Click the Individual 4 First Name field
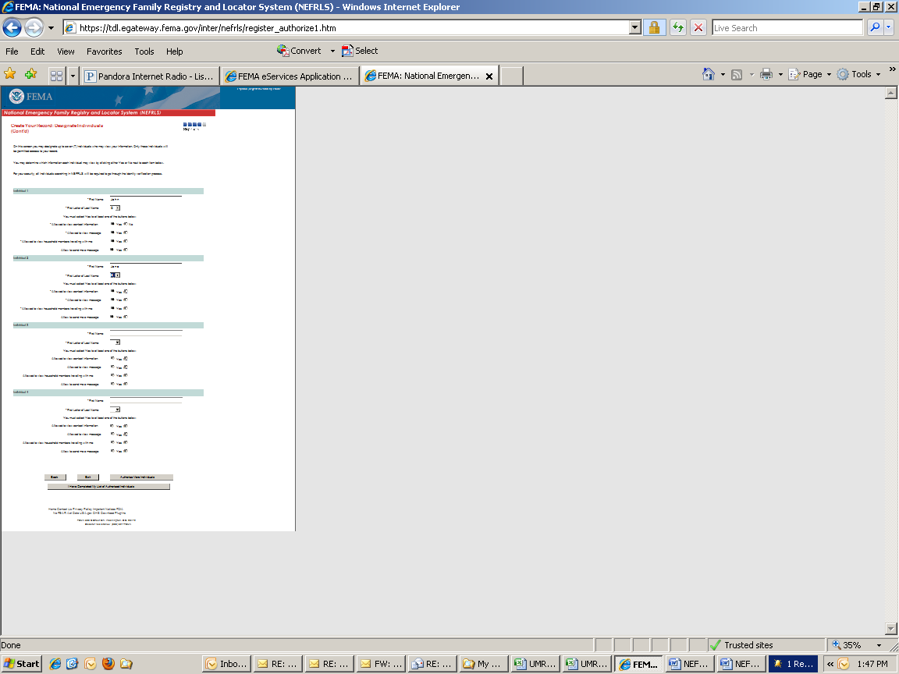Image resolution: width=899 pixels, height=674 pixels. [x=146, y=399]
